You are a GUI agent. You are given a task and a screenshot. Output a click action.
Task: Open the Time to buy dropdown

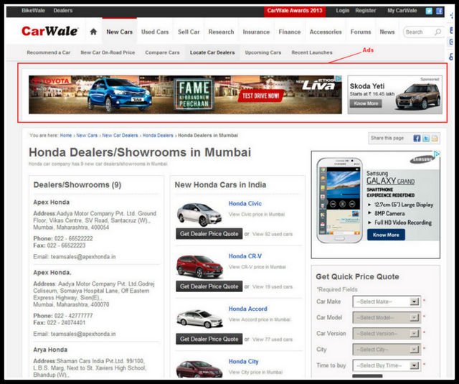point(387,365)
